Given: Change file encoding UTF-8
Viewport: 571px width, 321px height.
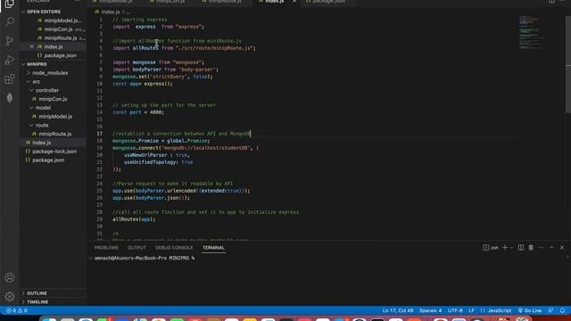Looking at the screenshot, I should click(x=455, y=310).
